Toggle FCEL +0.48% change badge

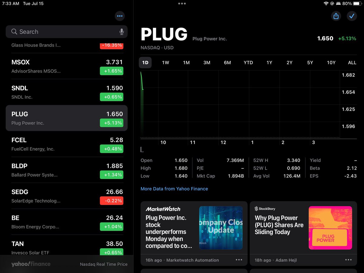(x=112, y=149)
